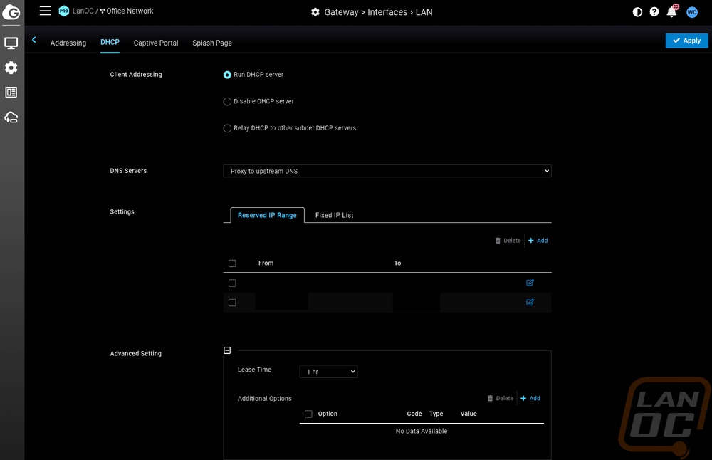Switch to the Splash Page tab
712x460 pixels.
[212, 43]
